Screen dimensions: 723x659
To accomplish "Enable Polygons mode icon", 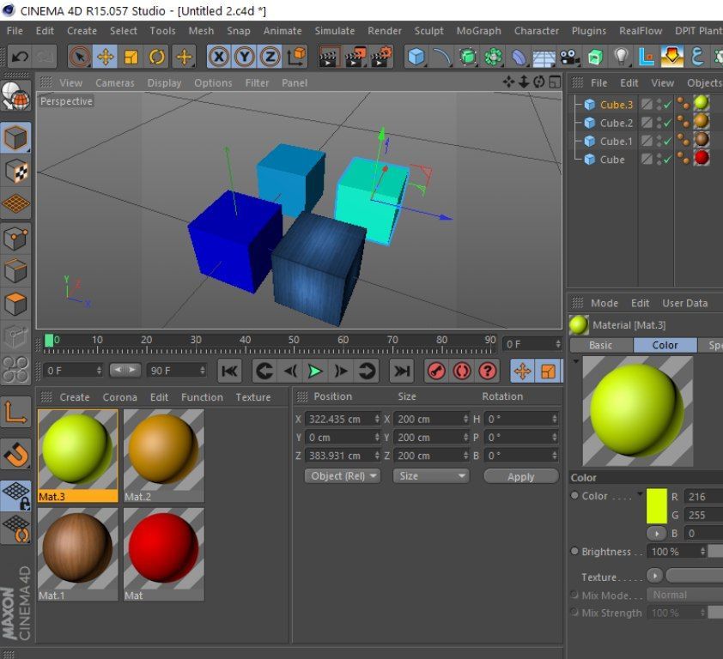I will (15, 304).
